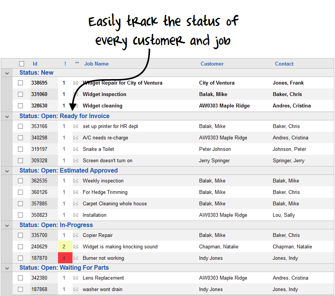The image size is (335, 296).
Task: Sort by Customer column header
Action: point(212,64)
